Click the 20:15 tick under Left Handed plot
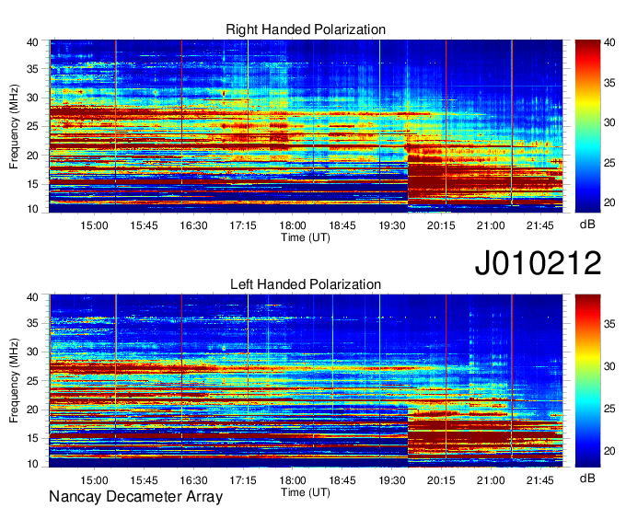Viewport: 626px width, 508px height. tap(441, 480)
